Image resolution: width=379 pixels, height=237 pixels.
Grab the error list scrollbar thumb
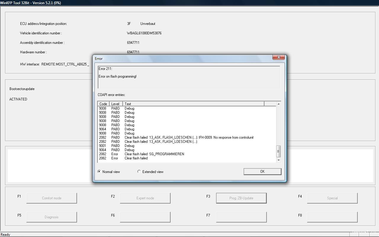pos(278,151)
